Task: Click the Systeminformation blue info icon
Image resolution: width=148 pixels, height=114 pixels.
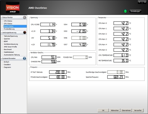Action: [25, 58]
